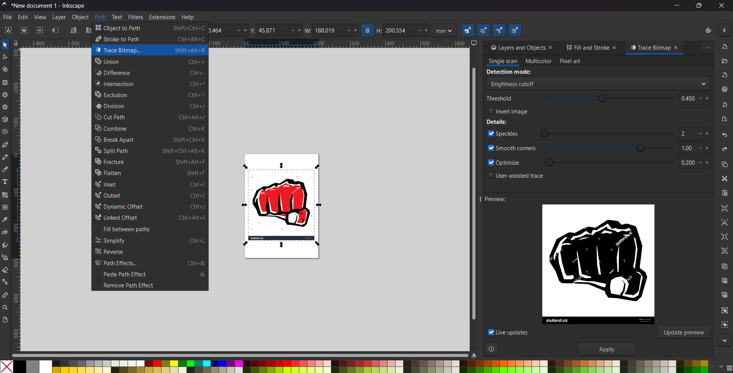Choose Break Apart menu entry
Image resolution: width=733 pixels, height=373 pixels.
click(150, 139)
